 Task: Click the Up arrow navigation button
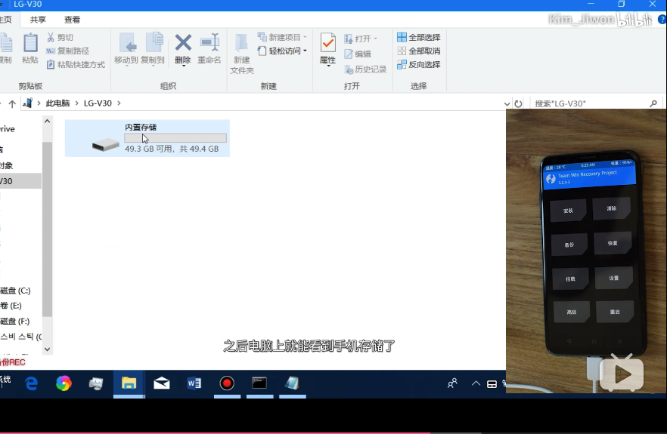point(12,103)
